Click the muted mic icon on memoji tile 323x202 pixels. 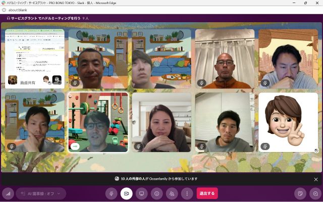click(265, 146)
